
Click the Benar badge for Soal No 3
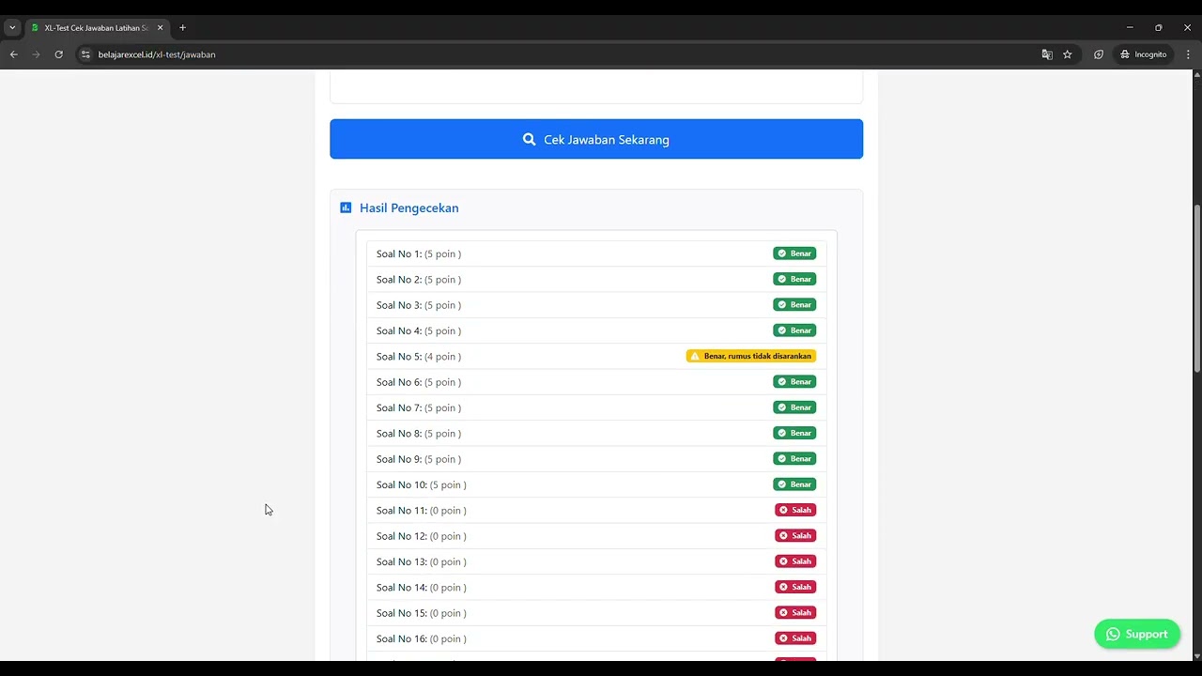[794, 304]
